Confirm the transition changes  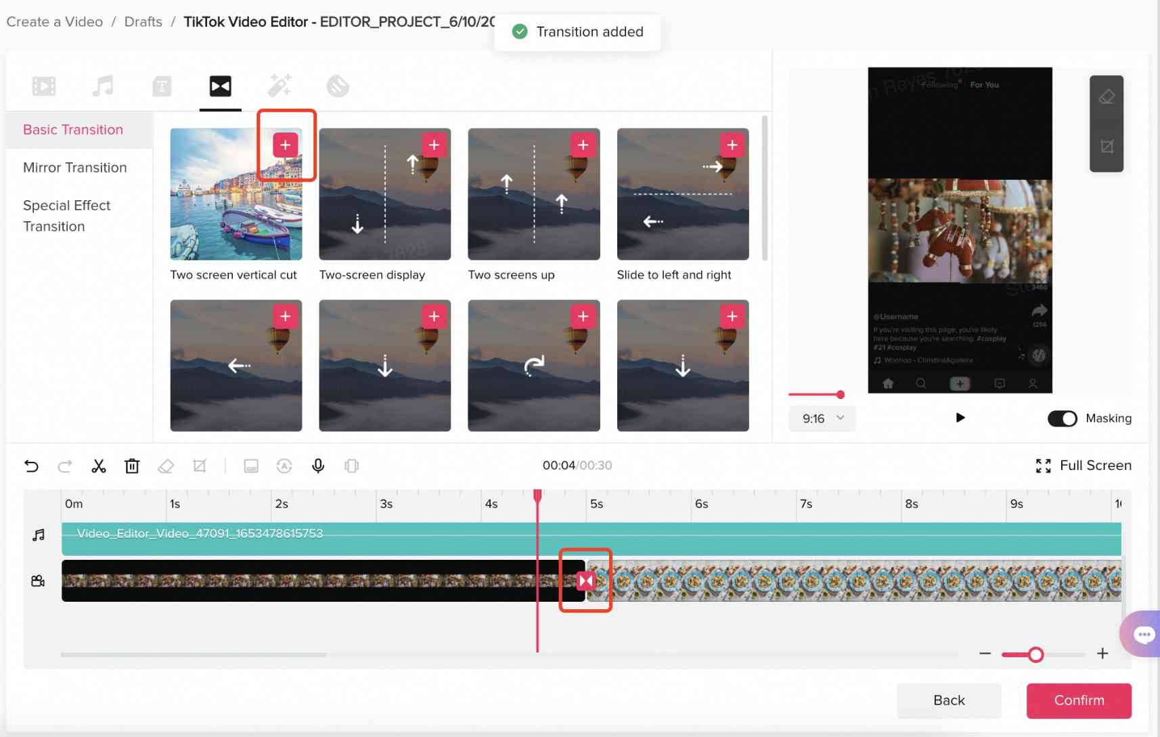point(1078,700)
